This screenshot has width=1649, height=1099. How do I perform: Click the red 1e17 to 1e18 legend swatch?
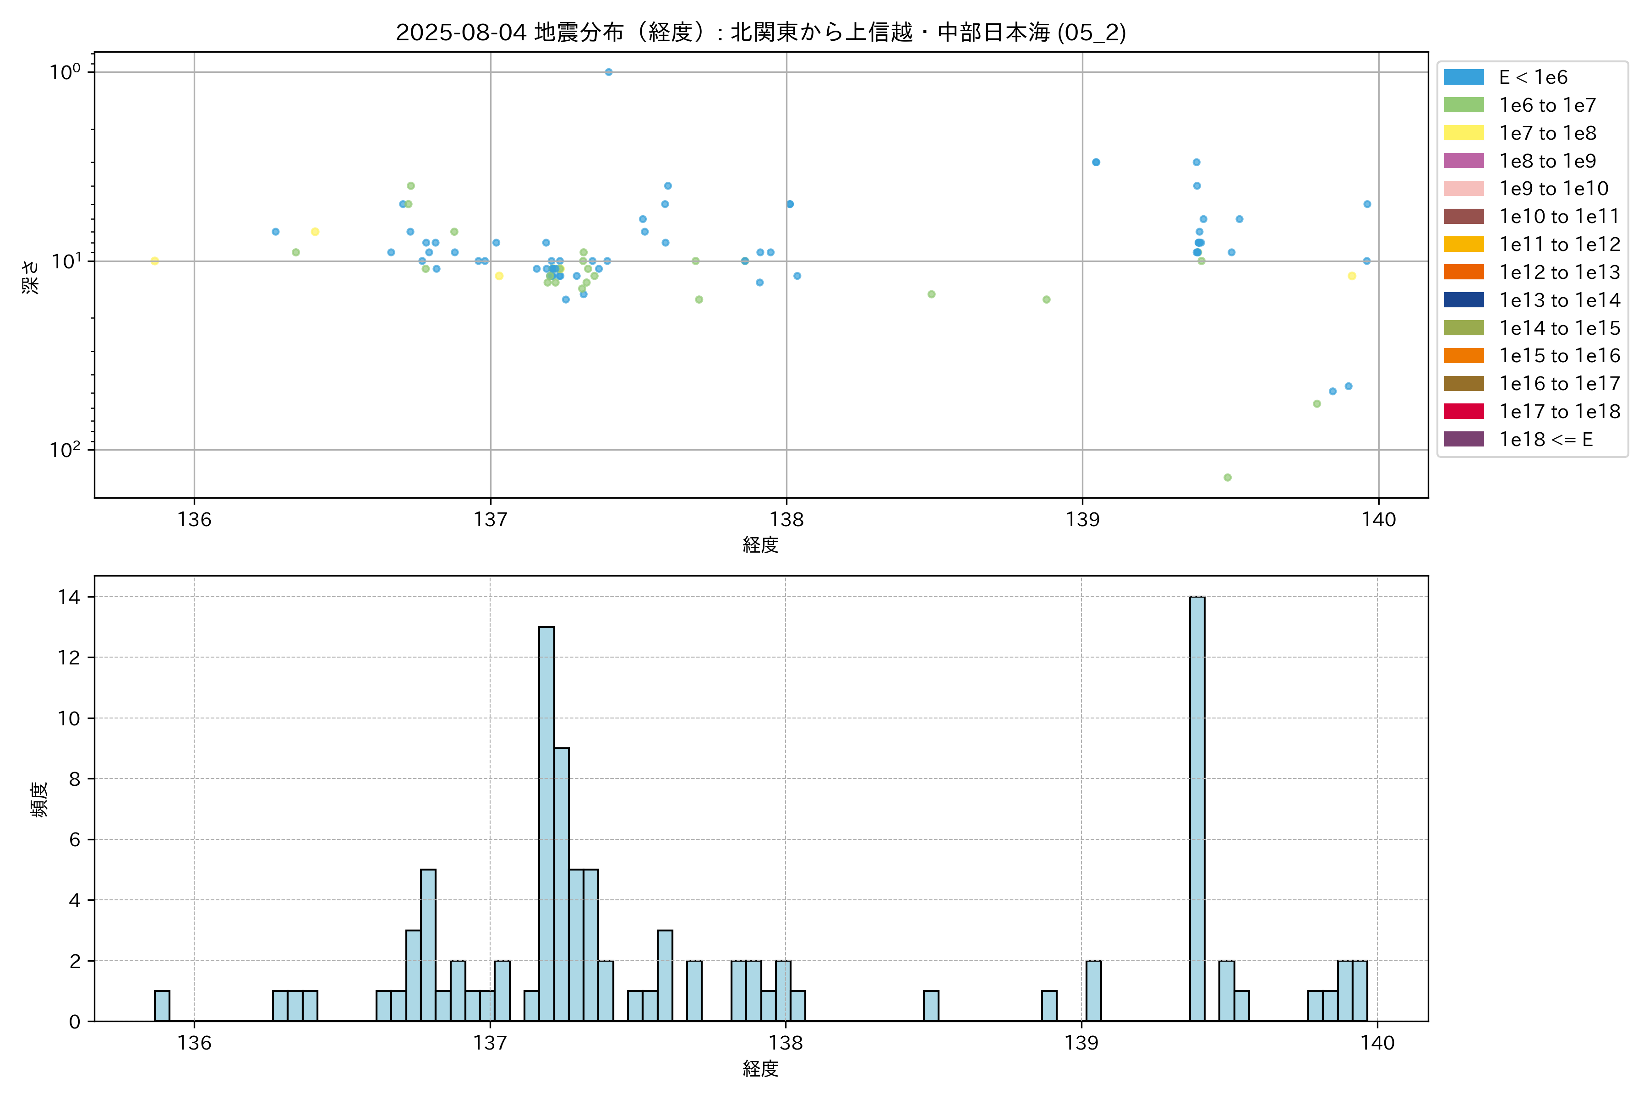click(1463, 411)
